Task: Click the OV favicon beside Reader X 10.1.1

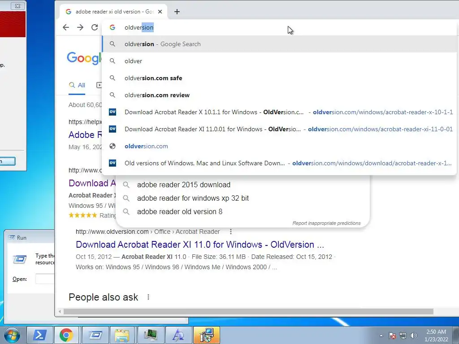Action: [x=113, y=112]
